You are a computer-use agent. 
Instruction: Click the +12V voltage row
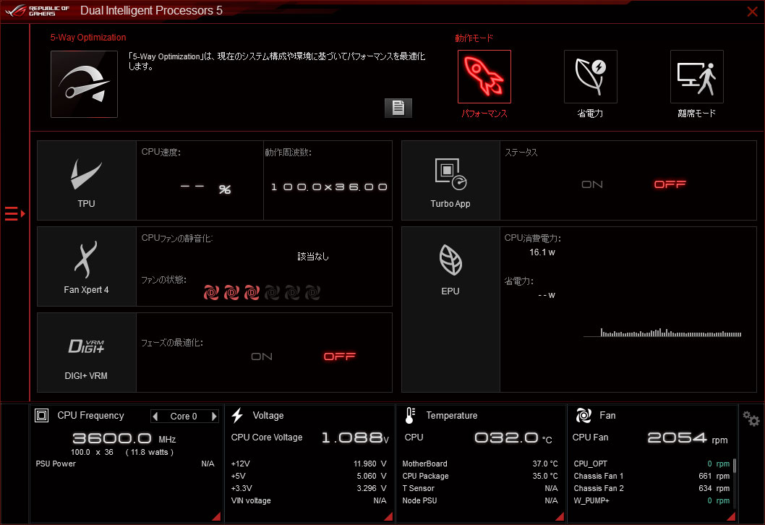pyautogui.click(x=309, y=464)
